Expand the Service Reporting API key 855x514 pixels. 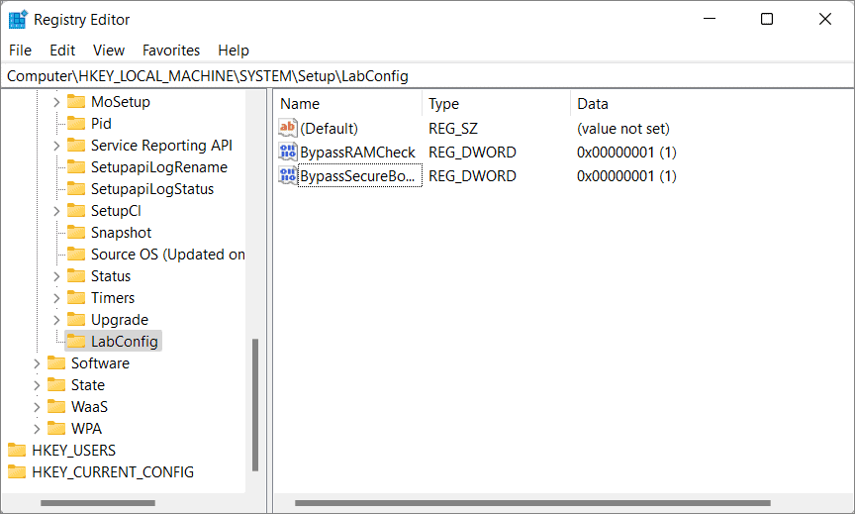56,146
